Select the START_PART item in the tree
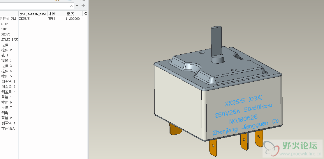This screenshot has width=324, height=159. click(x=10, y=40)
